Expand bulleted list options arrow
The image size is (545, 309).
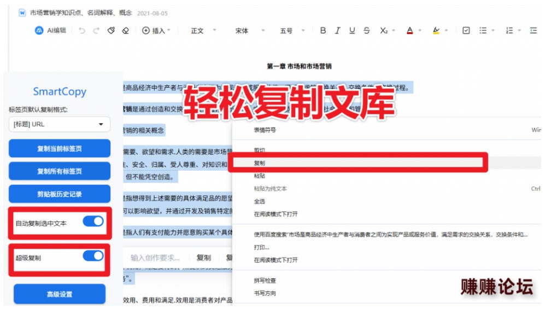point(493,31)
